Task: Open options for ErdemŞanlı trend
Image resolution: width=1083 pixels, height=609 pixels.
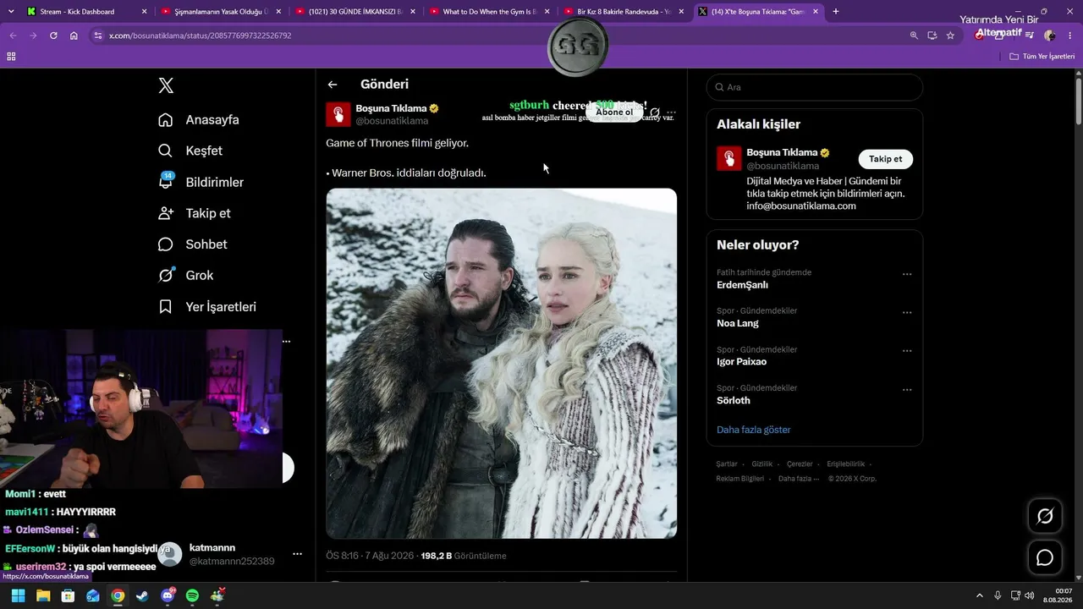Action: 907,274
